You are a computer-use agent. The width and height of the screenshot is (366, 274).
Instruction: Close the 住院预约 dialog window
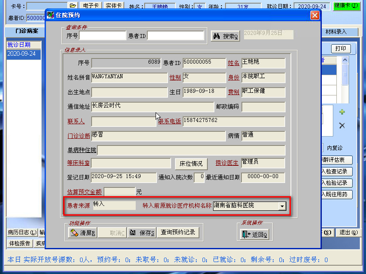[x=314, y=15]
